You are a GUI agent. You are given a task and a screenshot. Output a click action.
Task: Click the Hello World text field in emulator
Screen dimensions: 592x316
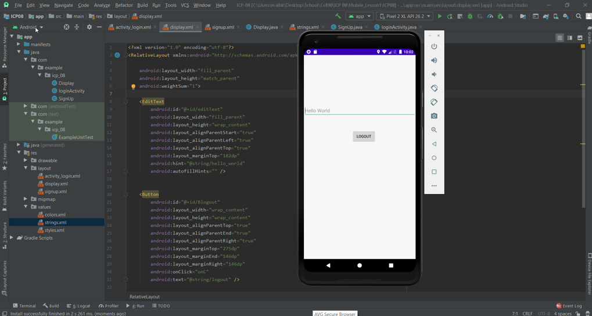[x=360, y=110]
